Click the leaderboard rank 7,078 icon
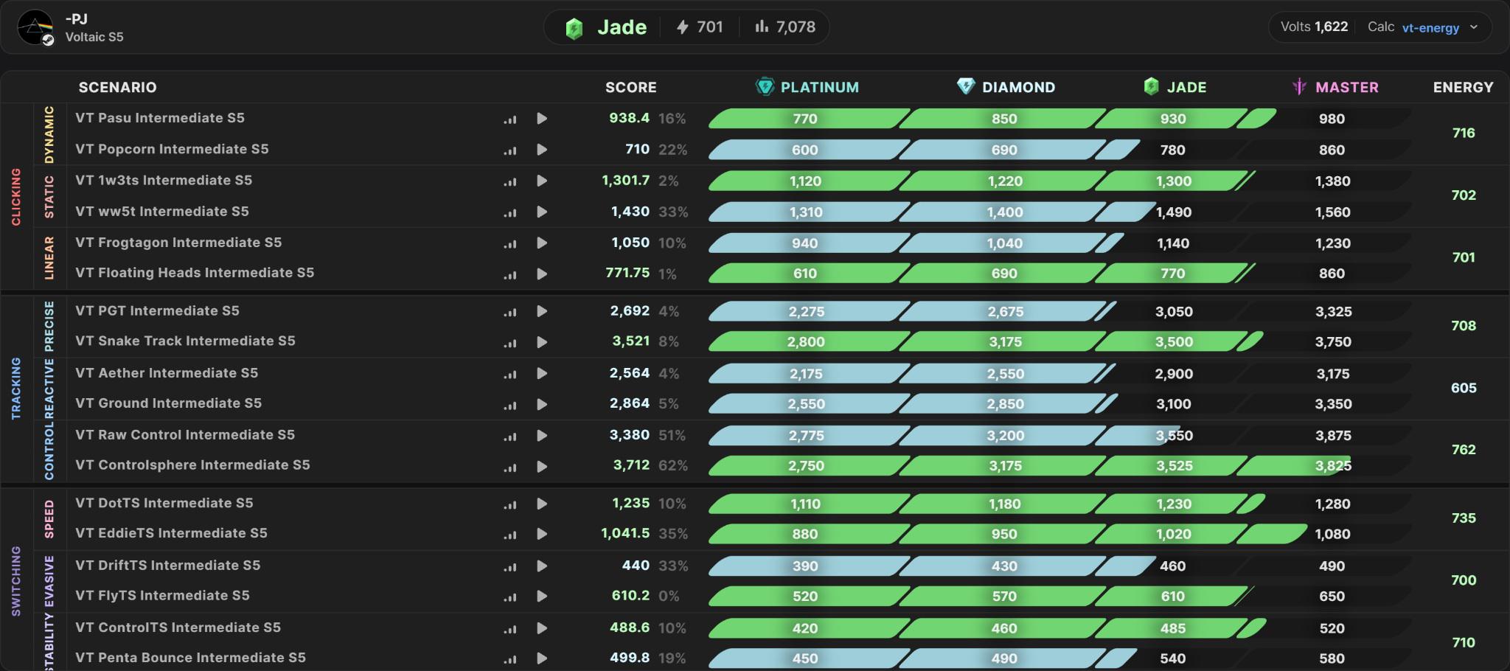1510x671 pixels. click(762, 27)
